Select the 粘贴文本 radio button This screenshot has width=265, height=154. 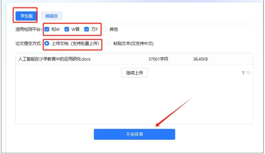(109, 43)
